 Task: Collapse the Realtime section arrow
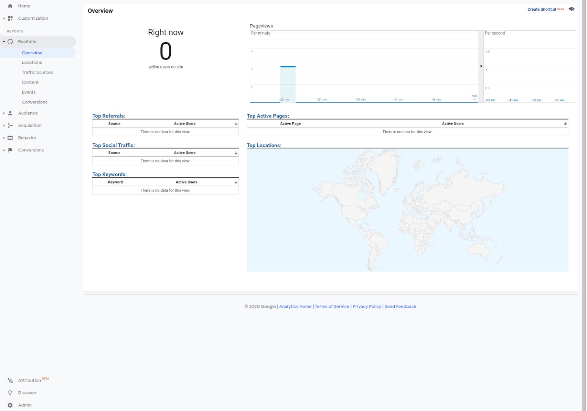4,42
